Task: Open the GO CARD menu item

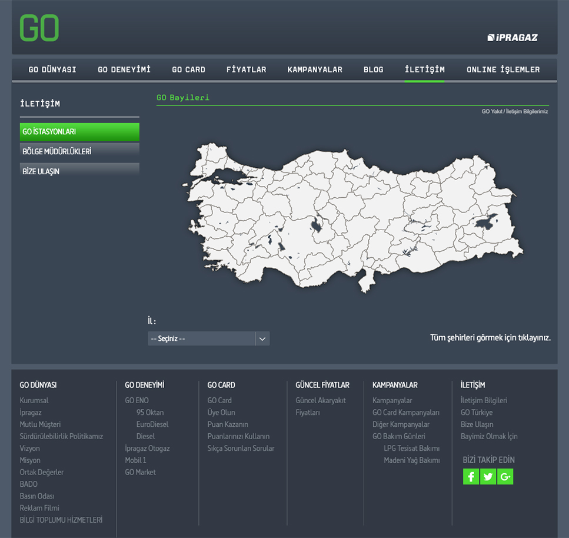Action: 188,69
